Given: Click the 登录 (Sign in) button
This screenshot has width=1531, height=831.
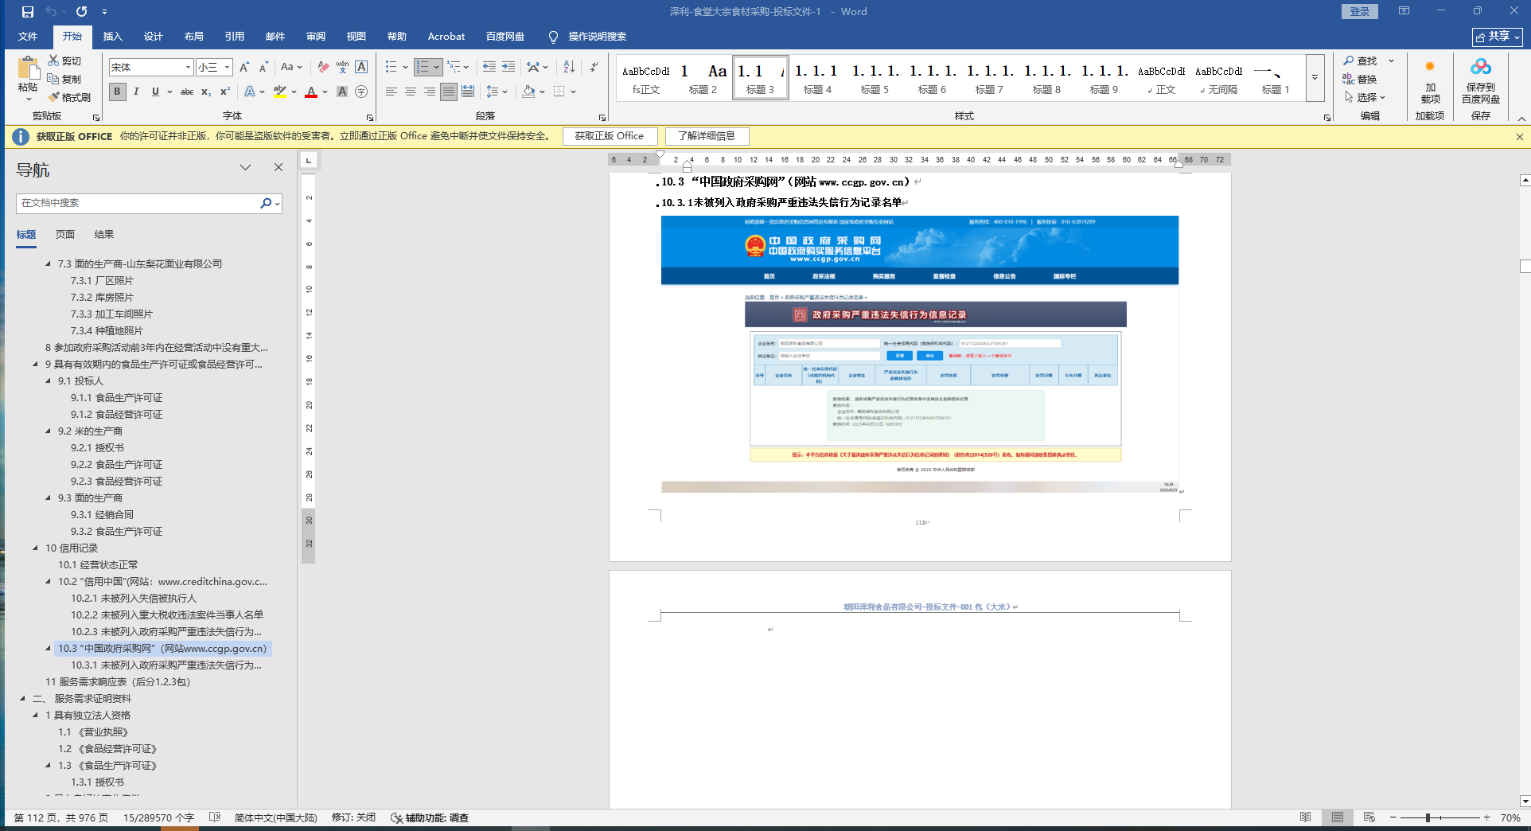Looking at the screenshot, I should (1360, 11).
